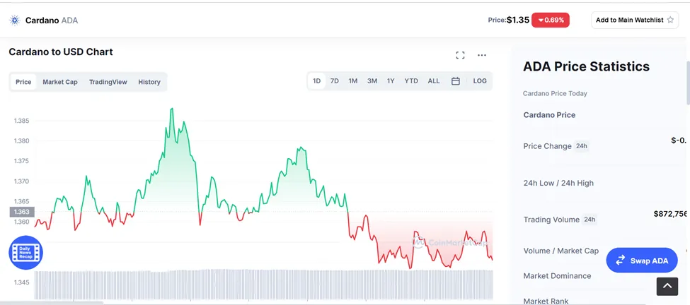Click the Price Change row label
This screenshot has height=305, width=690.
548,146
